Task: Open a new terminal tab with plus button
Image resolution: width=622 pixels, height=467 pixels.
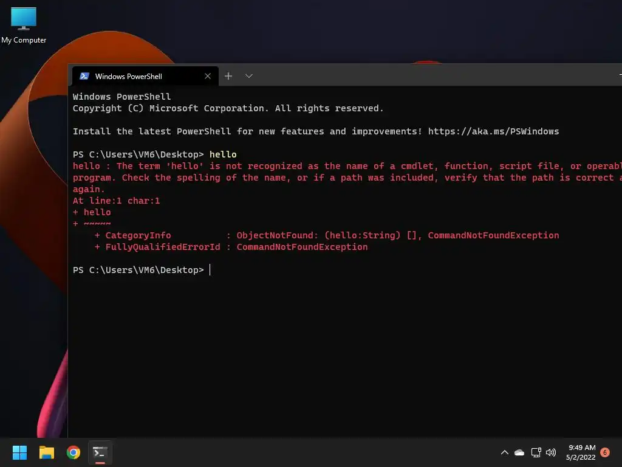Action: coord(228,76)
